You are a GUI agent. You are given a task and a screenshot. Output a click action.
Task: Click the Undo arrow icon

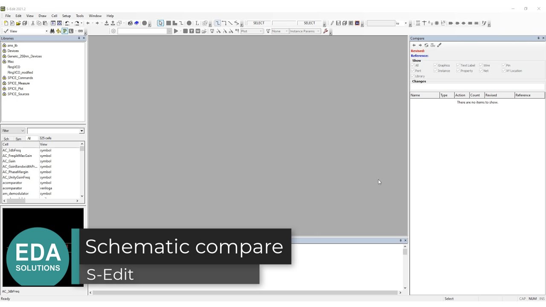click(67, 23)
